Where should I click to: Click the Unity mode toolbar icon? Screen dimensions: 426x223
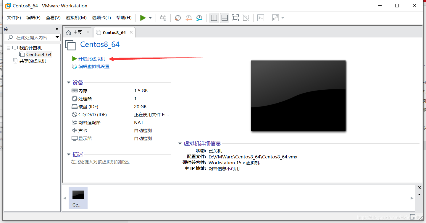(x=246, y=18)
